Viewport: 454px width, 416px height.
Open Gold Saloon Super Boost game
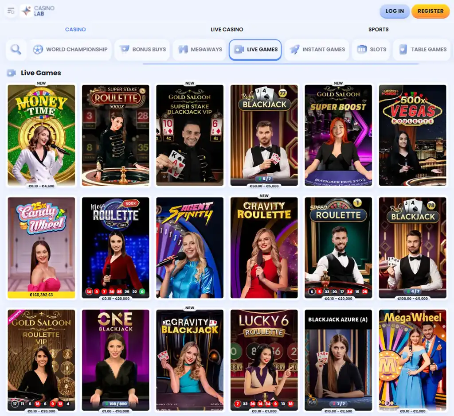click(x=338, y=135)
